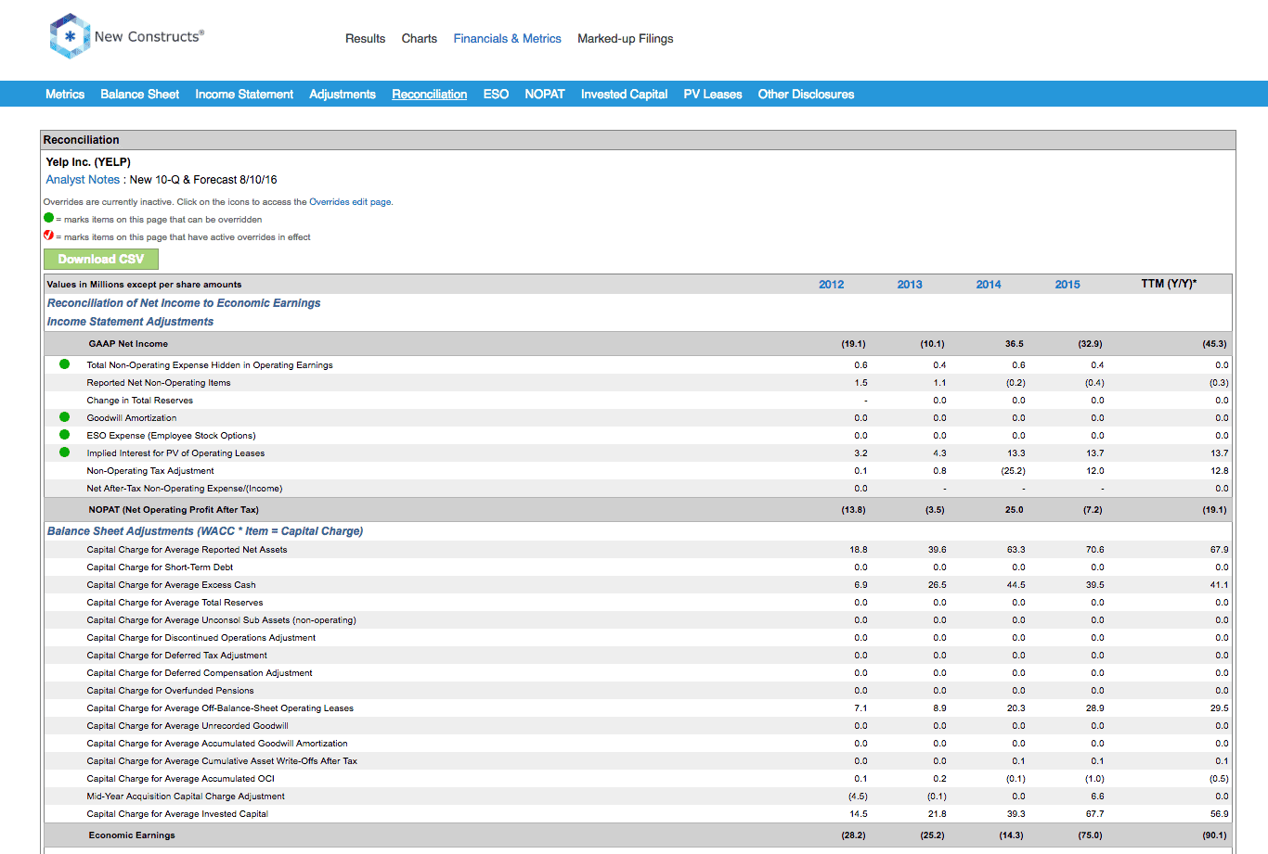Image resolution: width=1268 pixels, height=854 pixels.
Task: Click Capital Charge for Average Unrecorded Goodwill
Action: point(188,726)
